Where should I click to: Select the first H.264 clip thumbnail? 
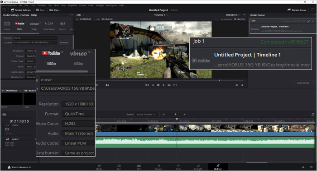(12, 99)
